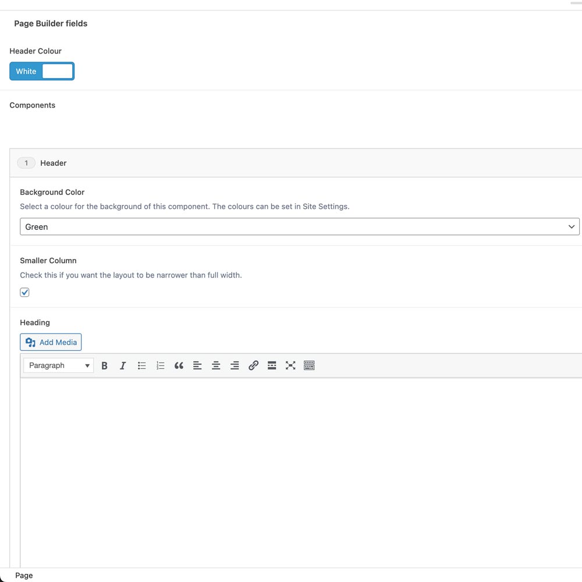Insert a numbered list
This screenshot has width=582, height=582.
click(x=160, y=365)
